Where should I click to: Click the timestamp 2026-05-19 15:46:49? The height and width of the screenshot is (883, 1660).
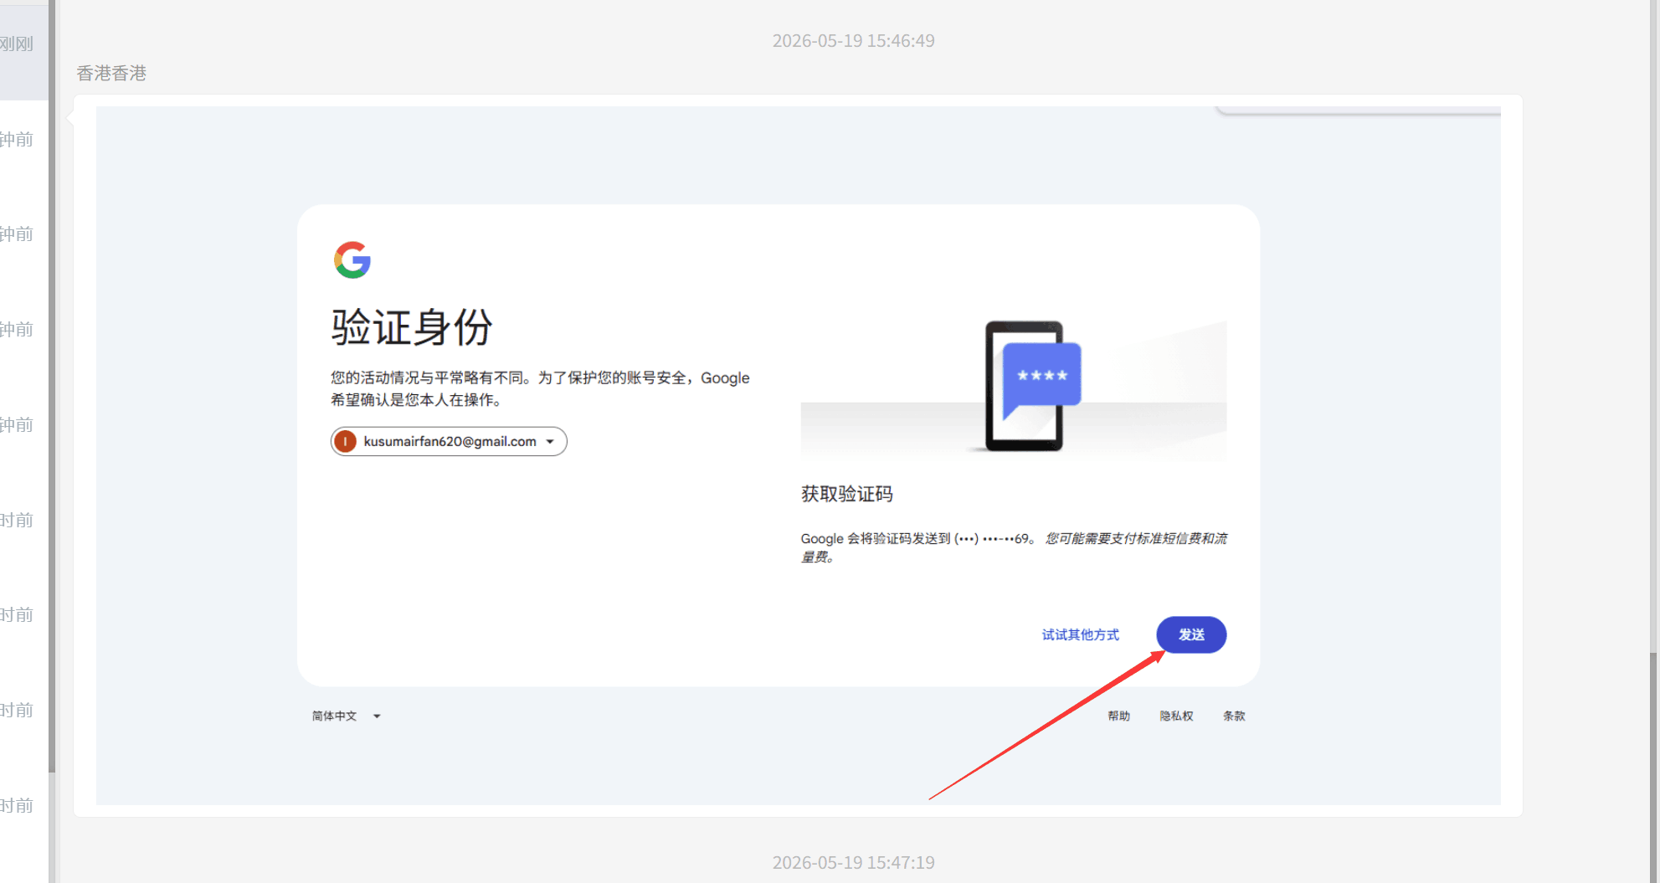[853, 41]
